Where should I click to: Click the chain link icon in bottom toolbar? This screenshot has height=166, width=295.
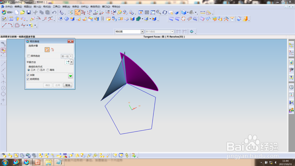[x=127, y=155]
